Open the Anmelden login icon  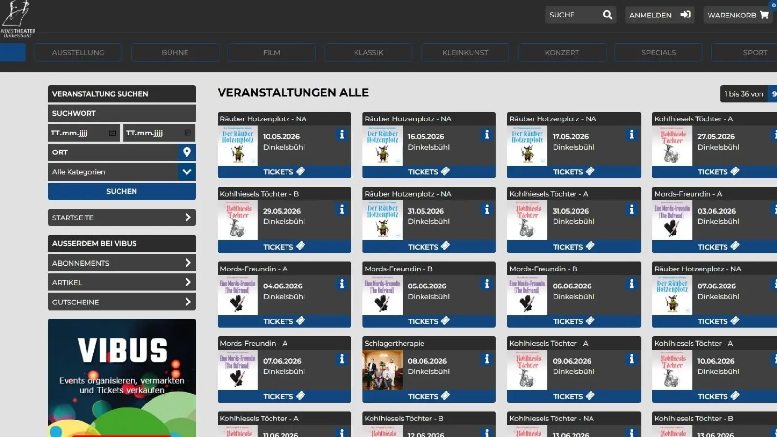click(685, 15)
